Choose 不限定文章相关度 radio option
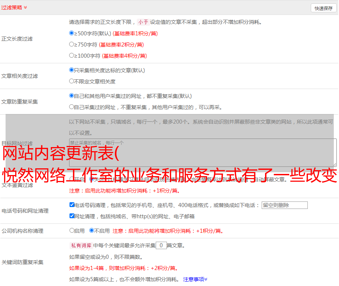The height and width of the screenshot is (286, 339). pos(71,81)
